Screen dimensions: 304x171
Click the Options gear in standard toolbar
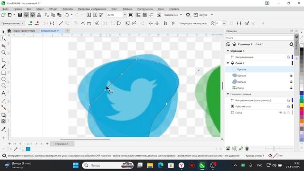188,15
